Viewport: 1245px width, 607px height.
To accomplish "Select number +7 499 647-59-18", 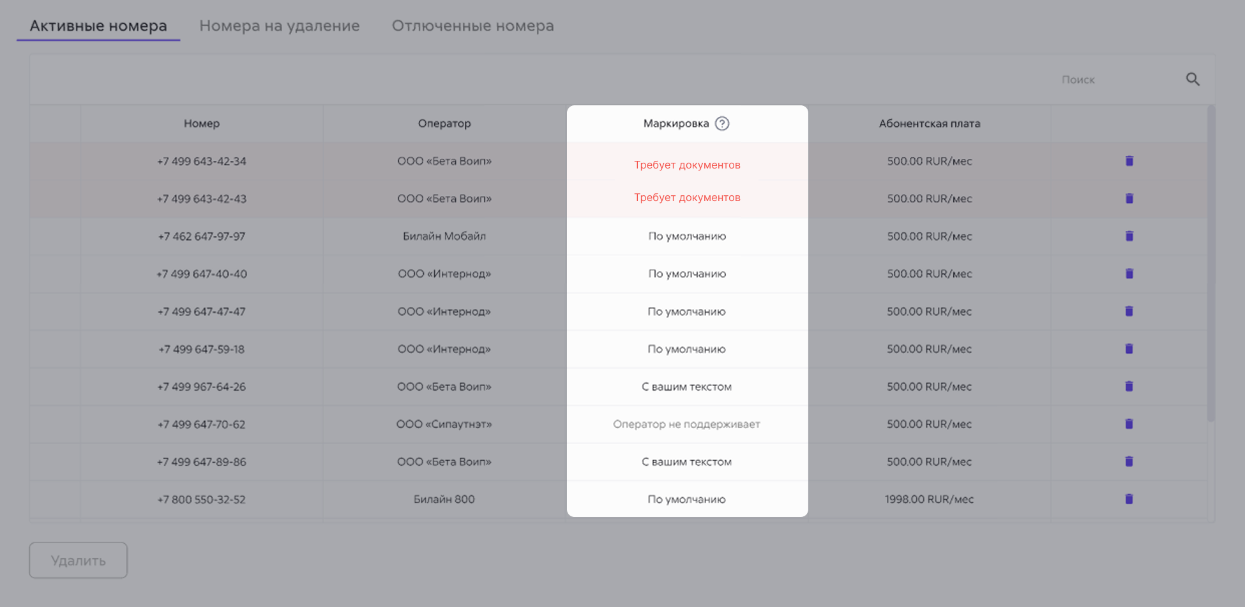I will click(x=202, y=349).
